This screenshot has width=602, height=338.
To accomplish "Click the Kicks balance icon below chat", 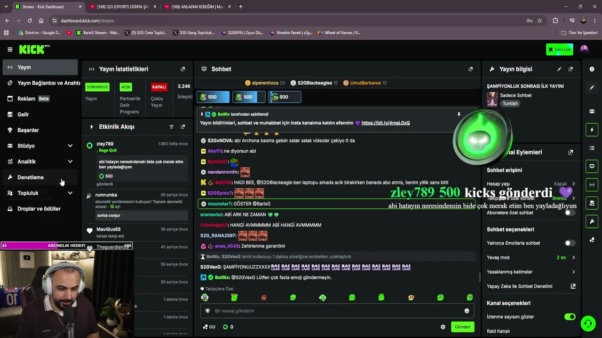I will pos(225,327).
